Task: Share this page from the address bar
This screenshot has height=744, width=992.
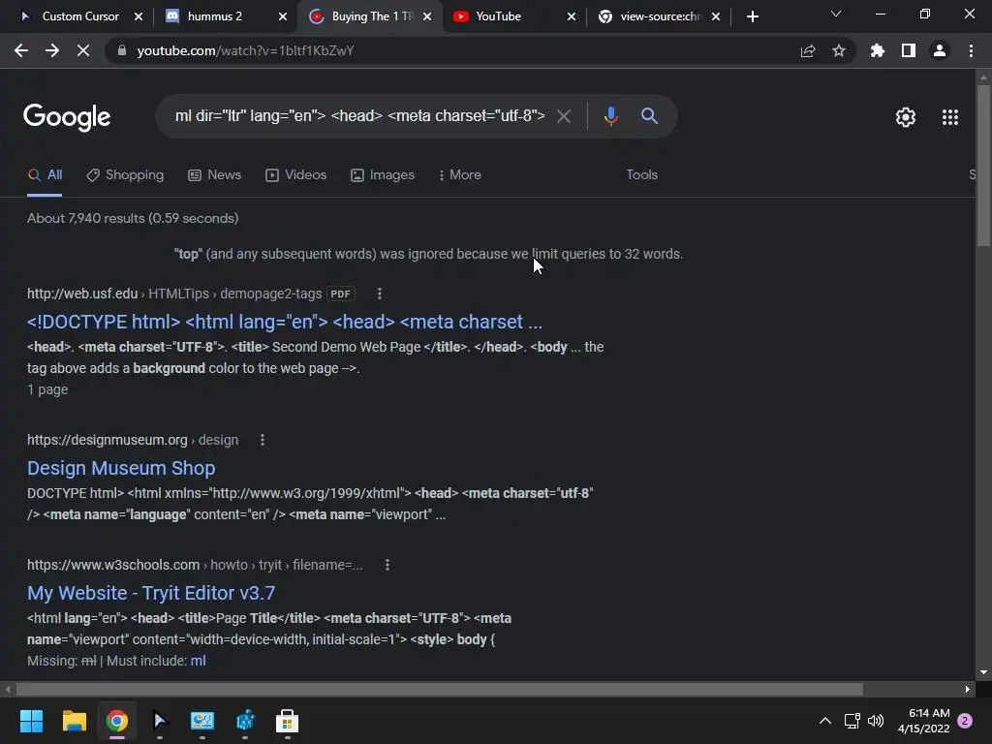Action: [808, 50]
